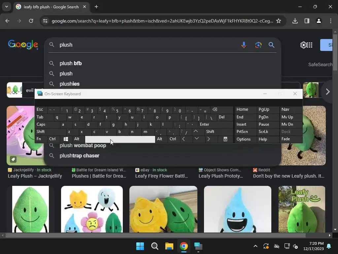Open the eBay Leafy Firey Flower result
This screenshot has width=338, height=254.
point(161,176)
